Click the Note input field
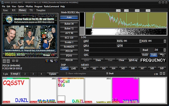Viewport: 169px width, 106px height. (114, 50)
